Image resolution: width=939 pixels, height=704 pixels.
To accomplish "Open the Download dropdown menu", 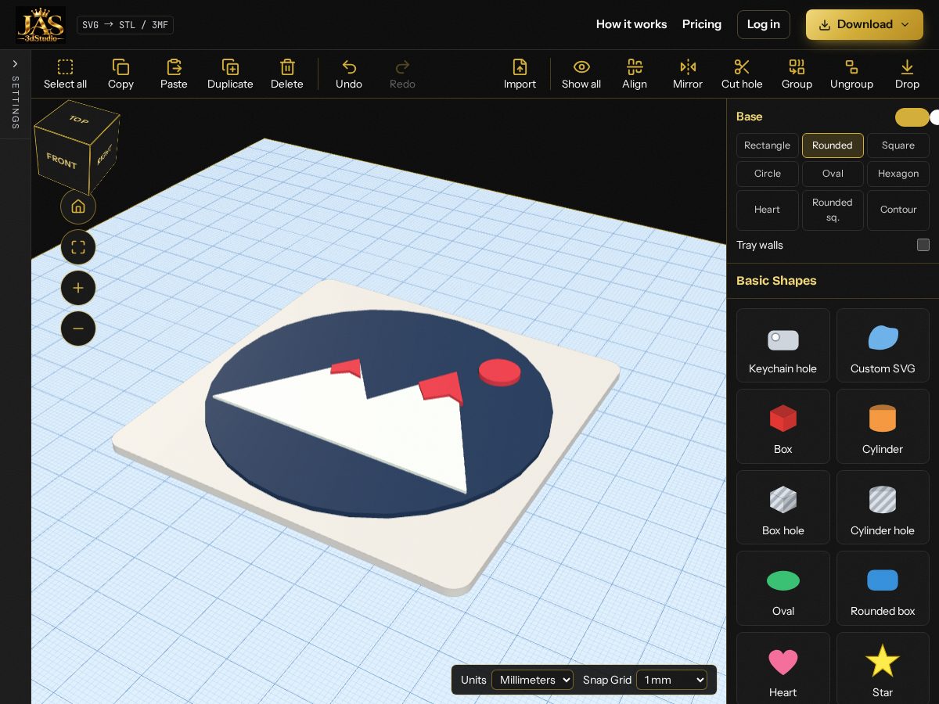I will [865, 24].
